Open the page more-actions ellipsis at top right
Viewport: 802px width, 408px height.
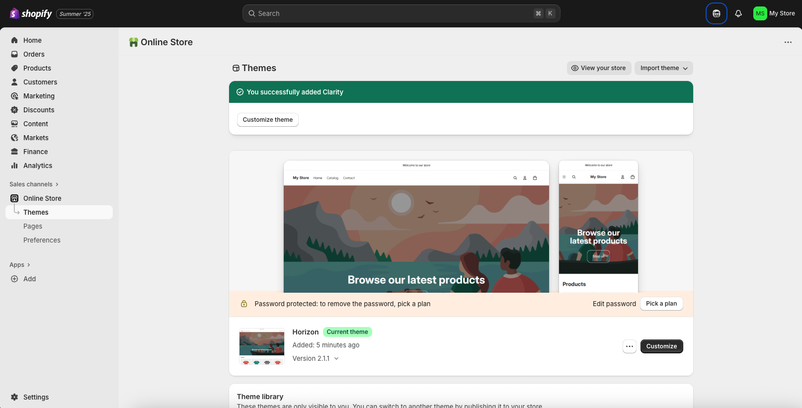click(788, 42)
